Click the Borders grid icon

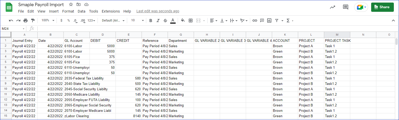191,21
